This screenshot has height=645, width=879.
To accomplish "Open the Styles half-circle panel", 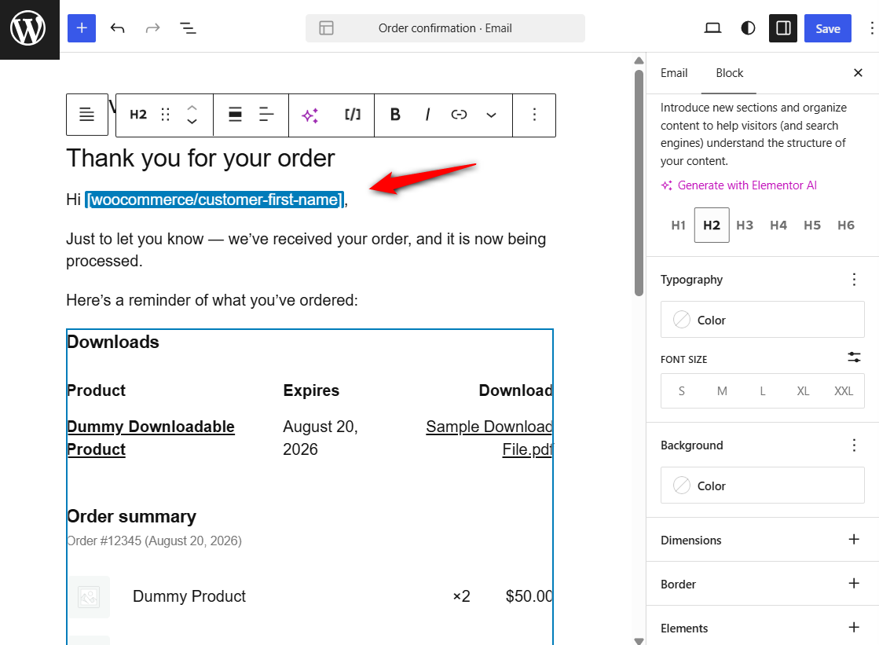I will [748, 28].
